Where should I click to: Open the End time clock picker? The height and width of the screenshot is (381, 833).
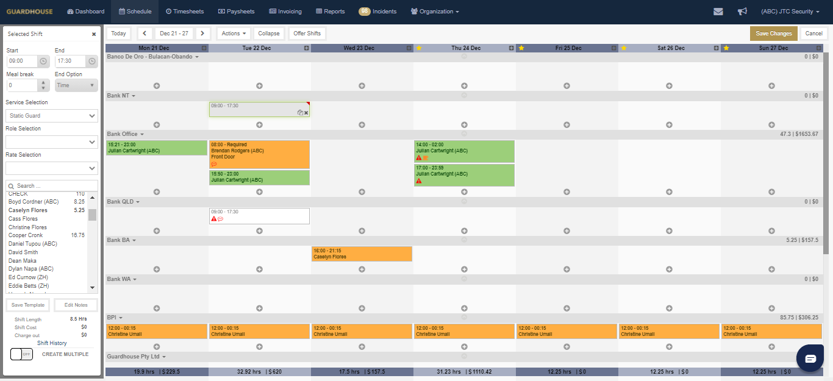pos(91,61)
